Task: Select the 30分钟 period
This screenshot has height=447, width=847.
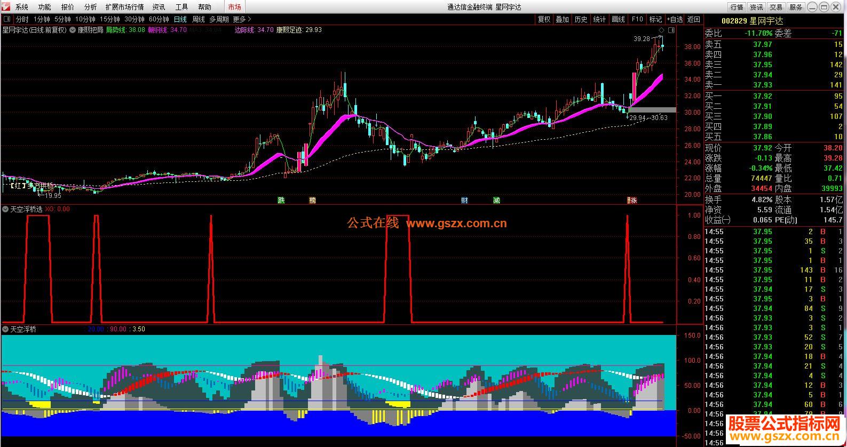Action: 134,19
